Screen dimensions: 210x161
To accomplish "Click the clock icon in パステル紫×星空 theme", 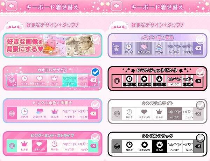I will tap(129, 47).
